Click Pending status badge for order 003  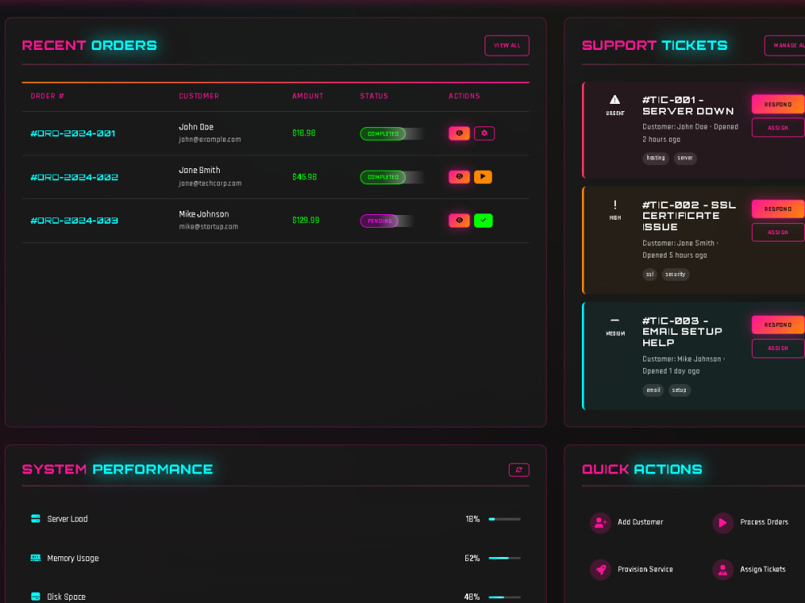(x=379, y=221)
